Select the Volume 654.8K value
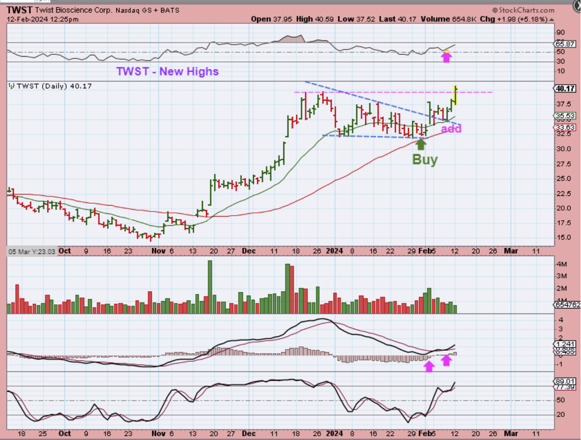 click(448, 19)
